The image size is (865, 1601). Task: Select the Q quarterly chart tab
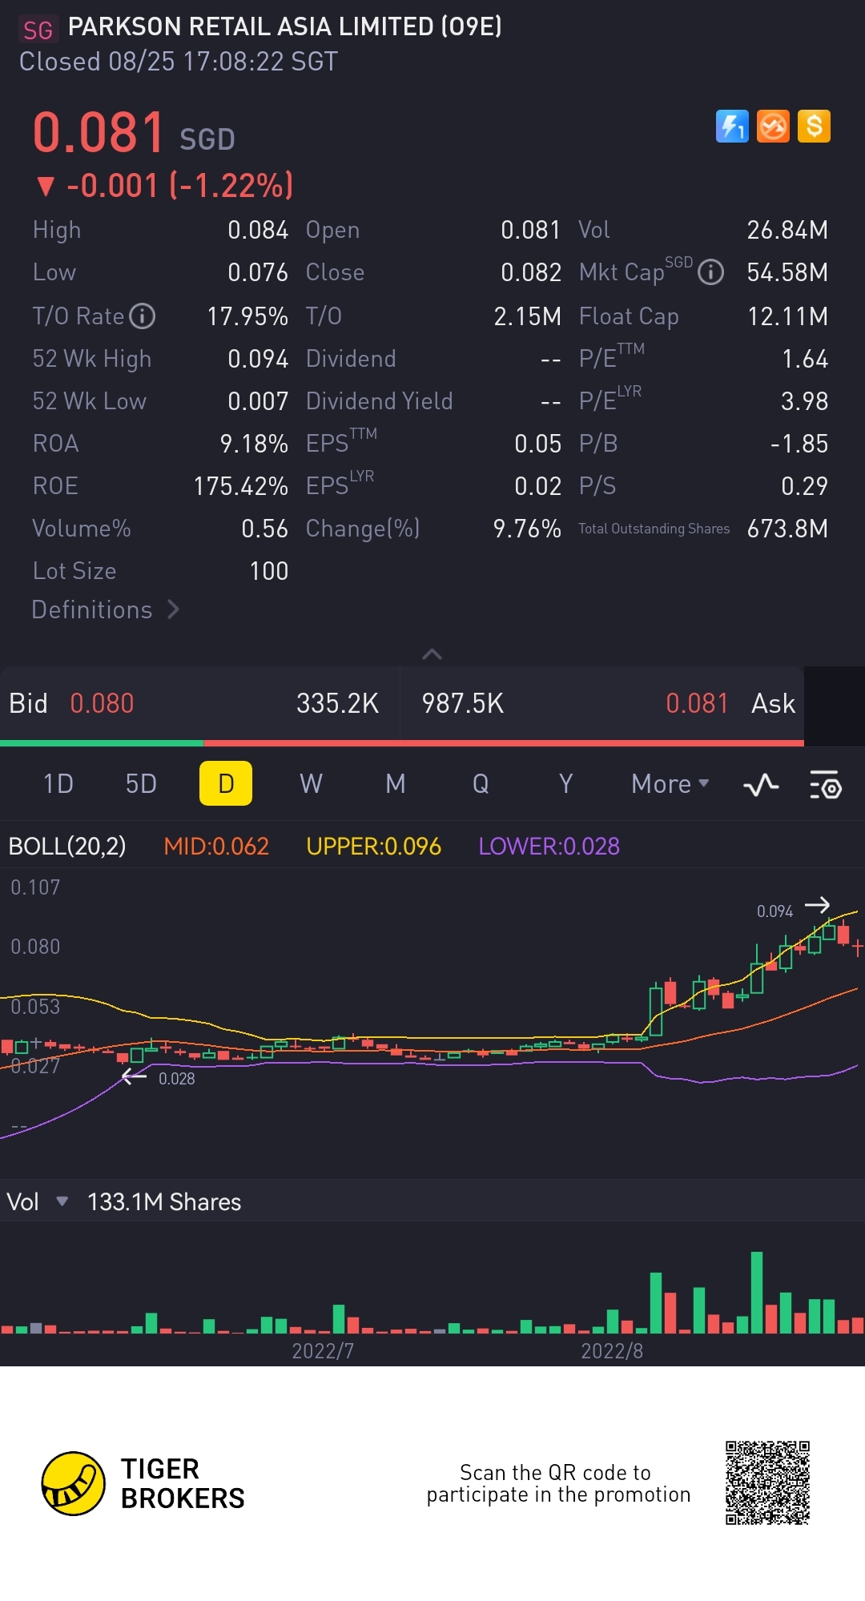[481, 783]
